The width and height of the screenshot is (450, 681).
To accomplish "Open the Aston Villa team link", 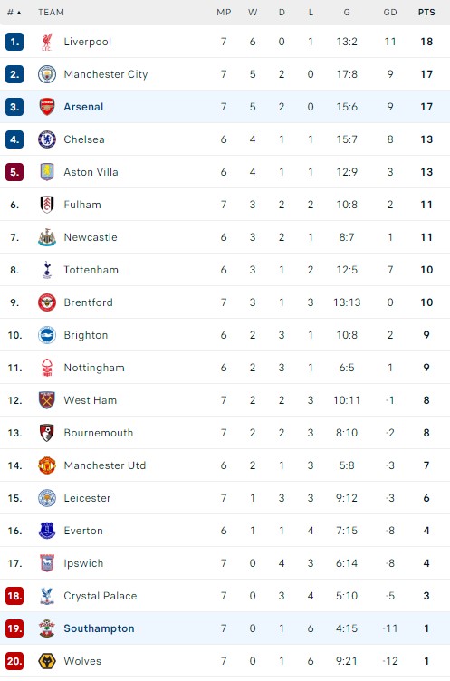I will click(91, 172).
